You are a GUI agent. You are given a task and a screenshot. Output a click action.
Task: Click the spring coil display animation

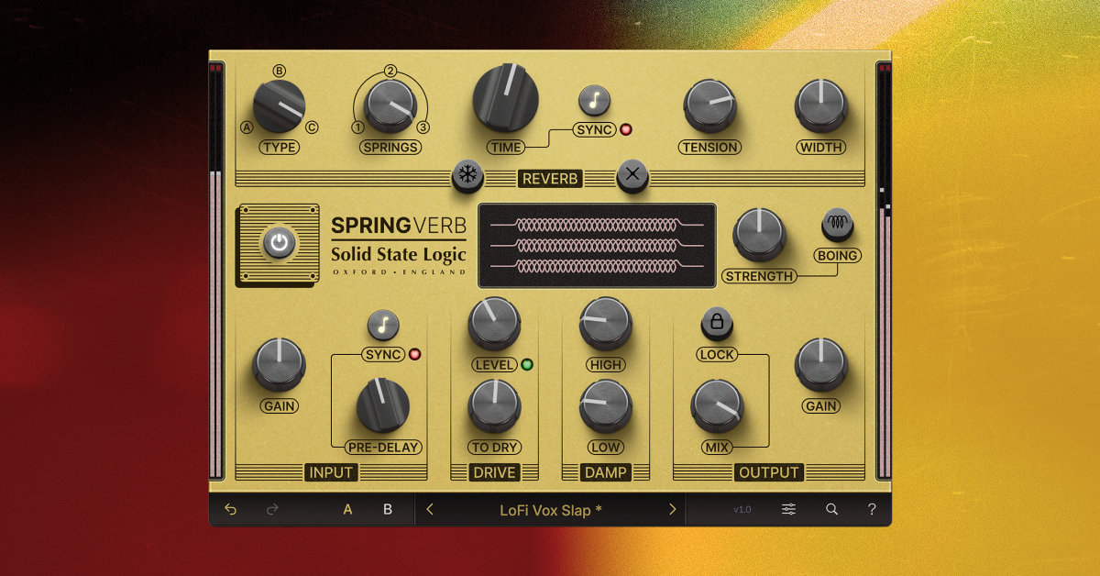point(597,245)
